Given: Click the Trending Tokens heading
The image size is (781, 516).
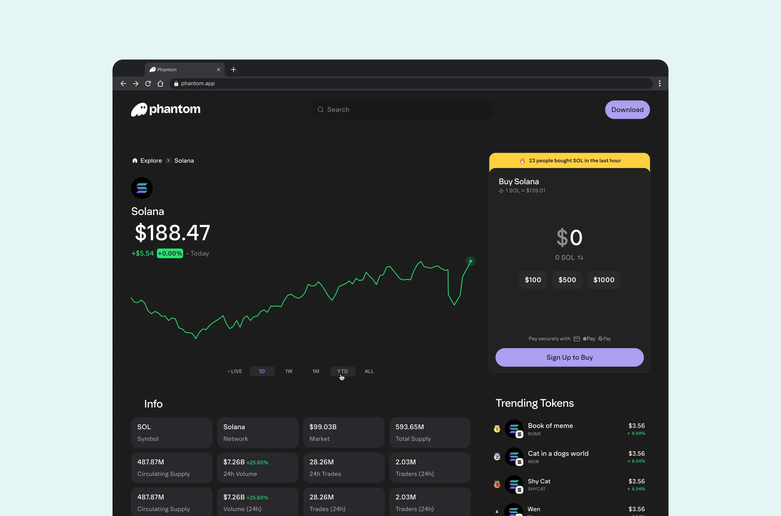Looking at the screenshot, I should pyautogui.click(x=535, y=403).
